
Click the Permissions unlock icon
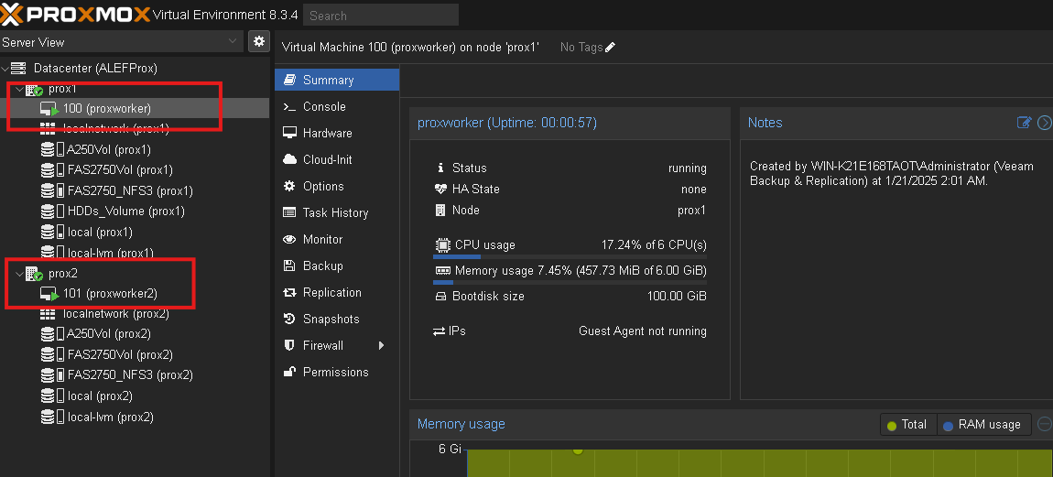point(289,372)
